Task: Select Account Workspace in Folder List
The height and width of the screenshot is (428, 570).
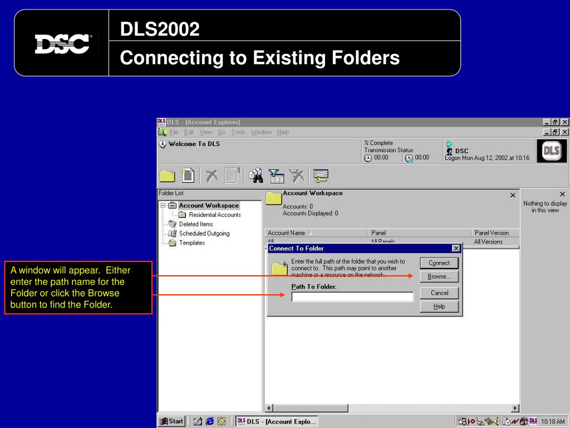Action: click(x=209, y=205)
